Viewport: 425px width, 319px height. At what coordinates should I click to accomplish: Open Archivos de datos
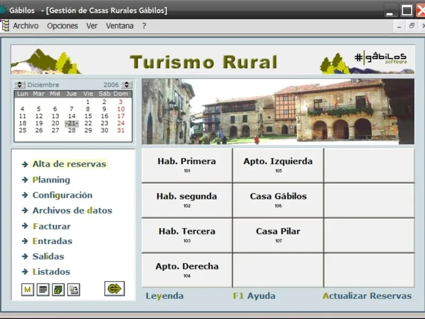[72, 211]
